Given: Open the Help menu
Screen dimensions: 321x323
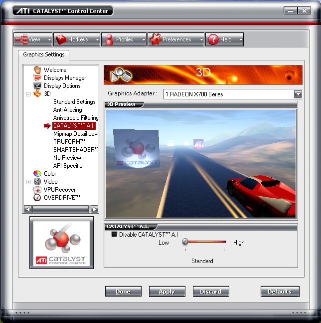Looking at the screenshot, I should (x=225, y=39).
